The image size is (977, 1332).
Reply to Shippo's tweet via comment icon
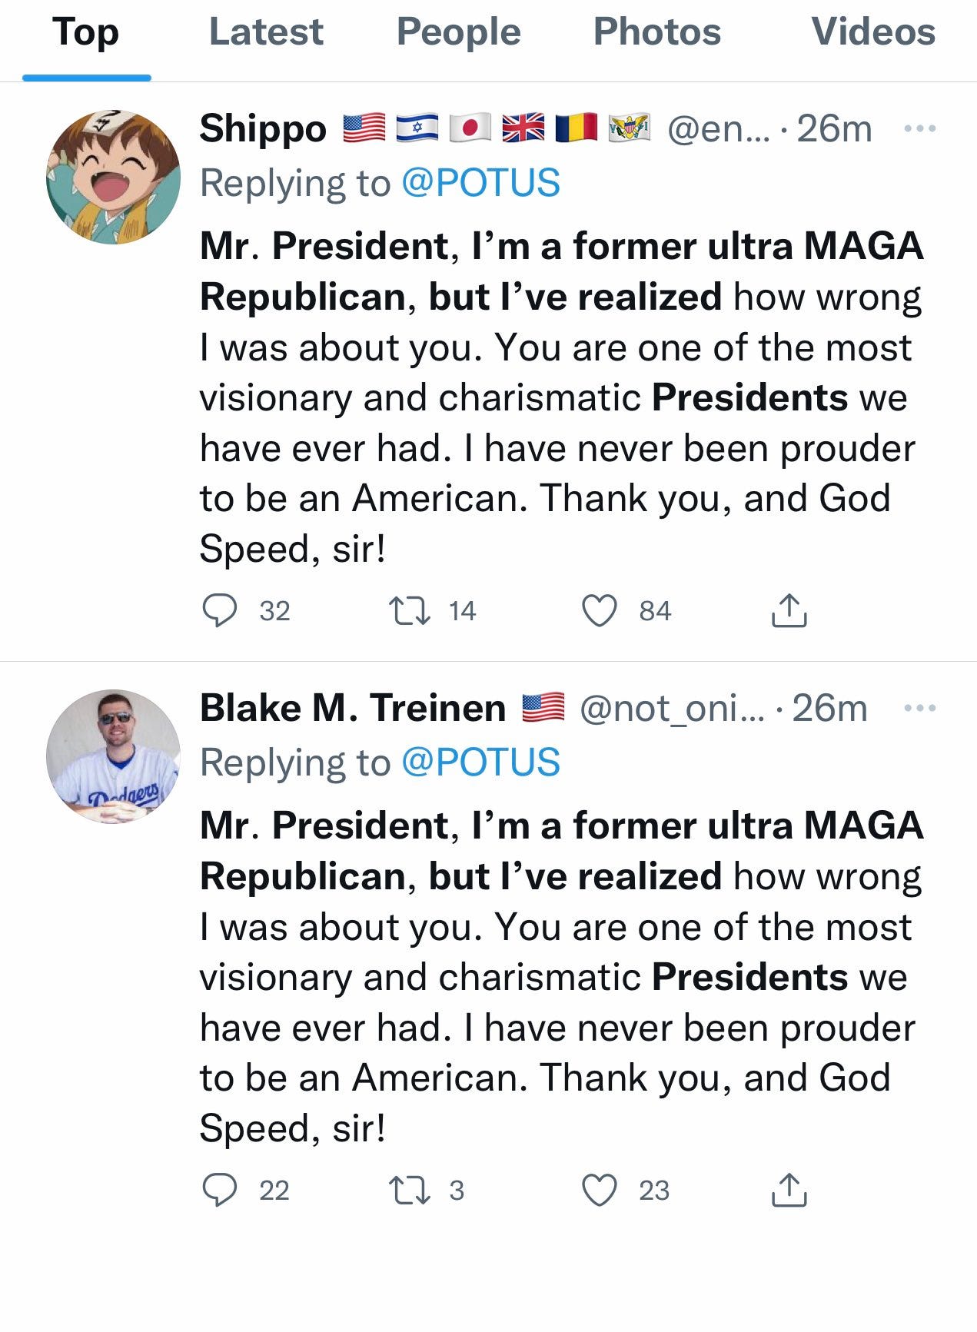(x=219, y=611)
